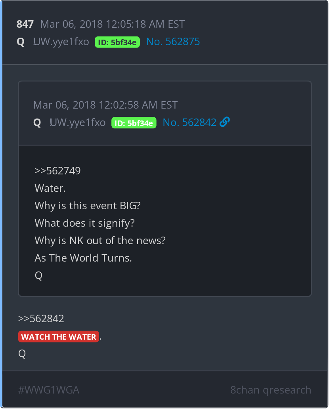The height and width of the screenshot is (409, 329).
Task: Click the chain link icon beside No. 562842
Action: pos(225,122)
